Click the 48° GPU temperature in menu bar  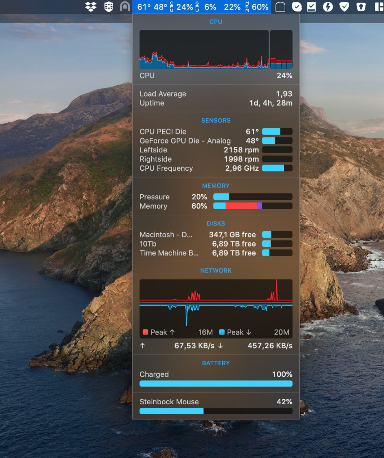coord(160,7)
